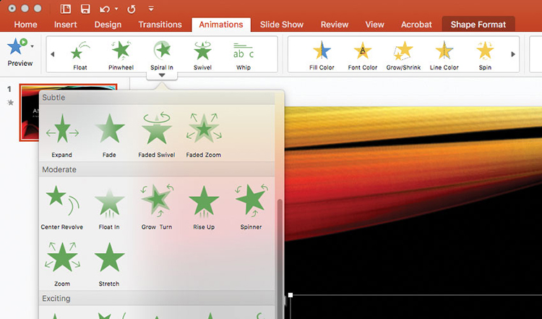Select the Faded Zoom subtle effect

point(204,135)
